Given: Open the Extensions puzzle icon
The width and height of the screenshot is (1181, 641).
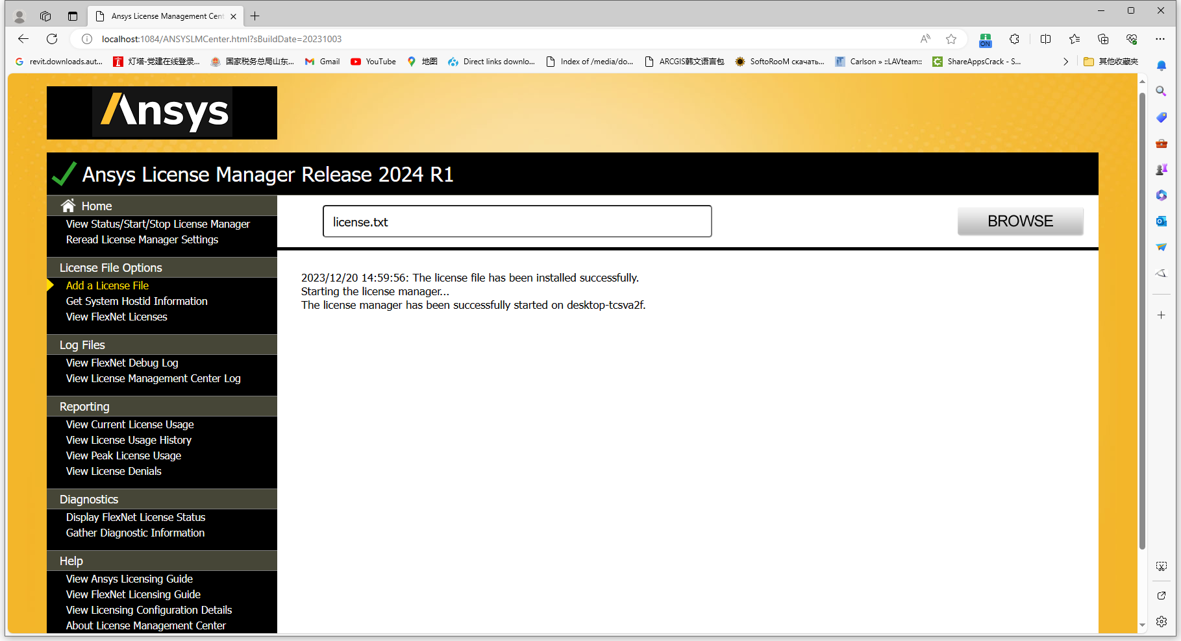Looking at the screenshot, I should [1014, 39].
